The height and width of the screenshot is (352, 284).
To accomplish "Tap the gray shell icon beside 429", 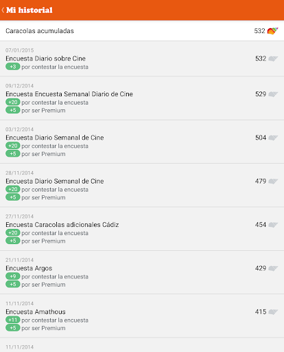I will tap(273, 268).
